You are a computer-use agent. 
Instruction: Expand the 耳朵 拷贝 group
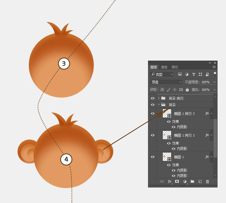click(159, 98)
